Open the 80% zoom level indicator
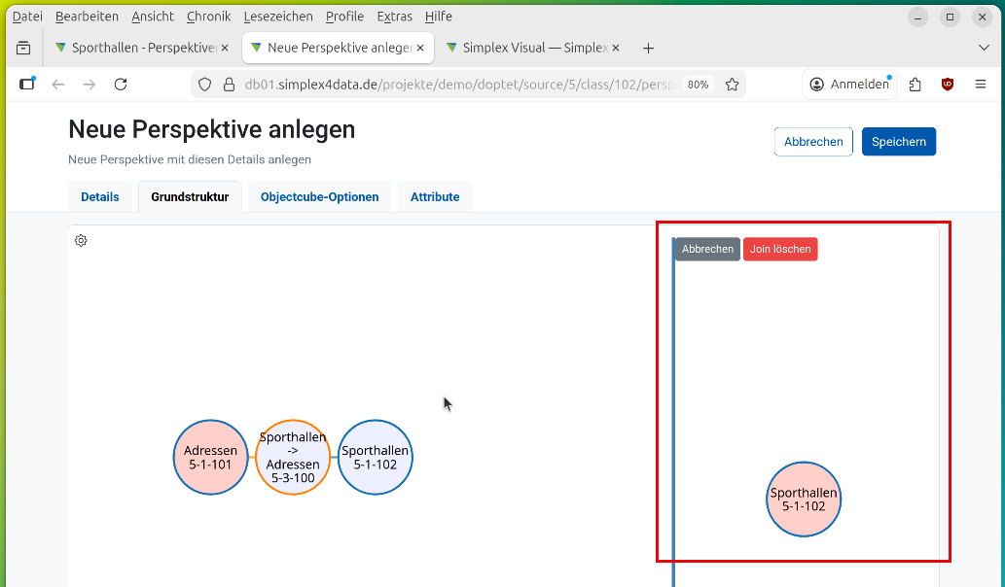This screenshot has width=1005, height=587. 698,85
